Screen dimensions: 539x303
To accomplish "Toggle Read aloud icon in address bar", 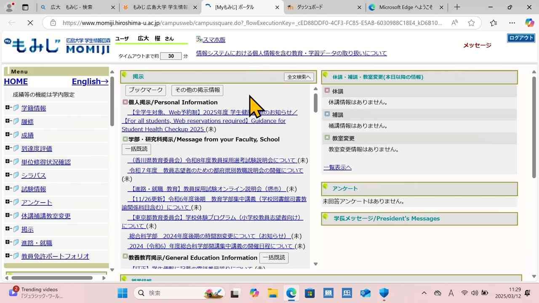I will click(x=455, y=23).
